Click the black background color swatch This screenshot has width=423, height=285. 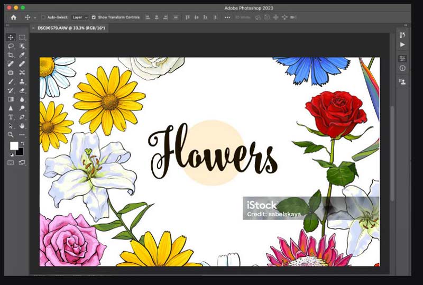point(20,153)
